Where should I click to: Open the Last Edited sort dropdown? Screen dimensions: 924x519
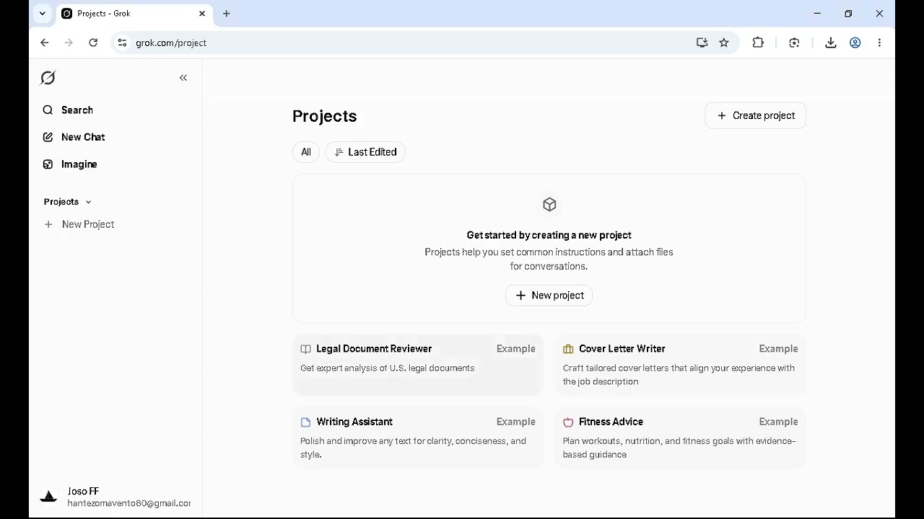[366, 152]
